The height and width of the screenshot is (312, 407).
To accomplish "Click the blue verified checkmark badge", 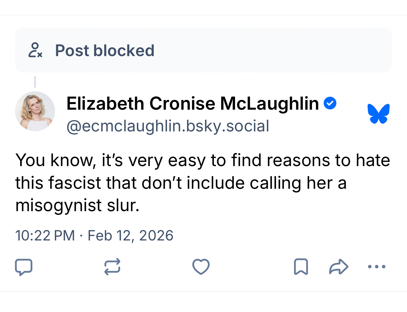I will [330, 103].
